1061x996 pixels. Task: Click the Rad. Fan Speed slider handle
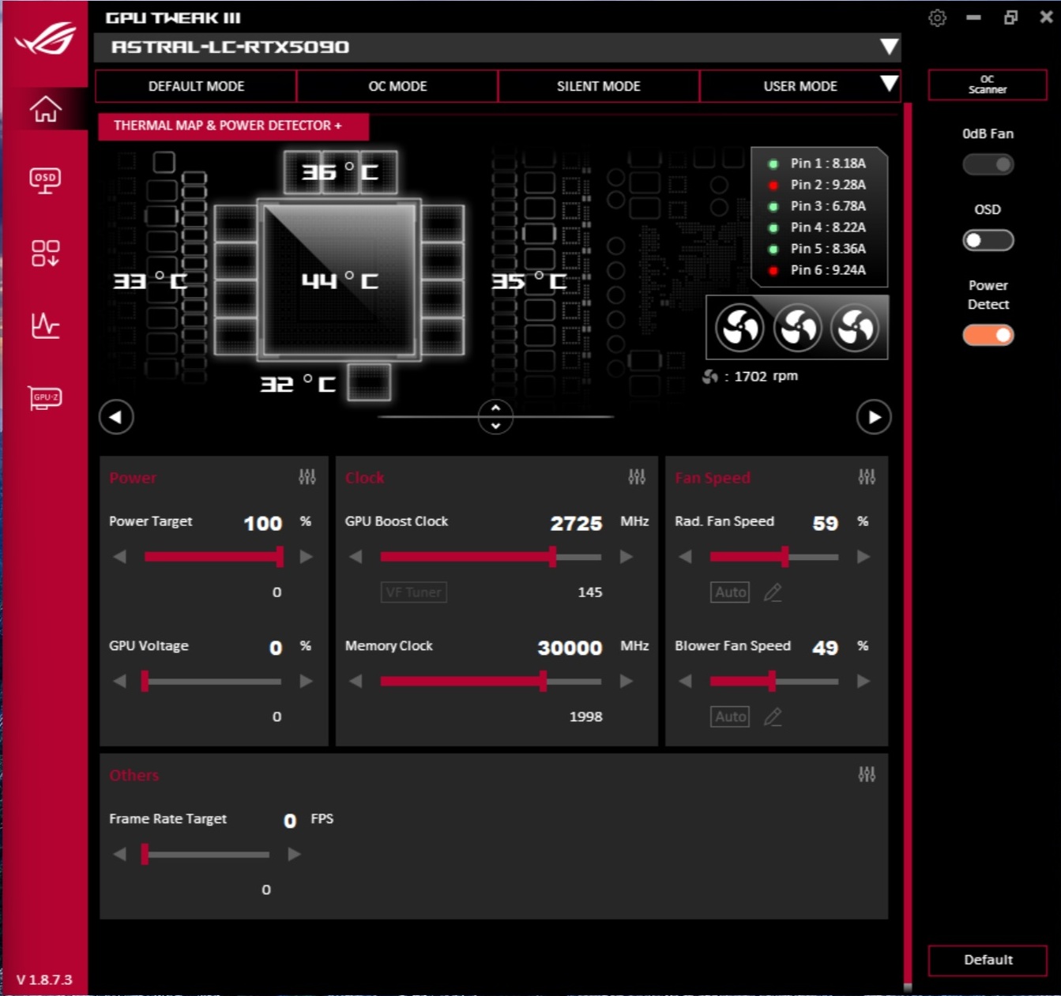point(784,557)
